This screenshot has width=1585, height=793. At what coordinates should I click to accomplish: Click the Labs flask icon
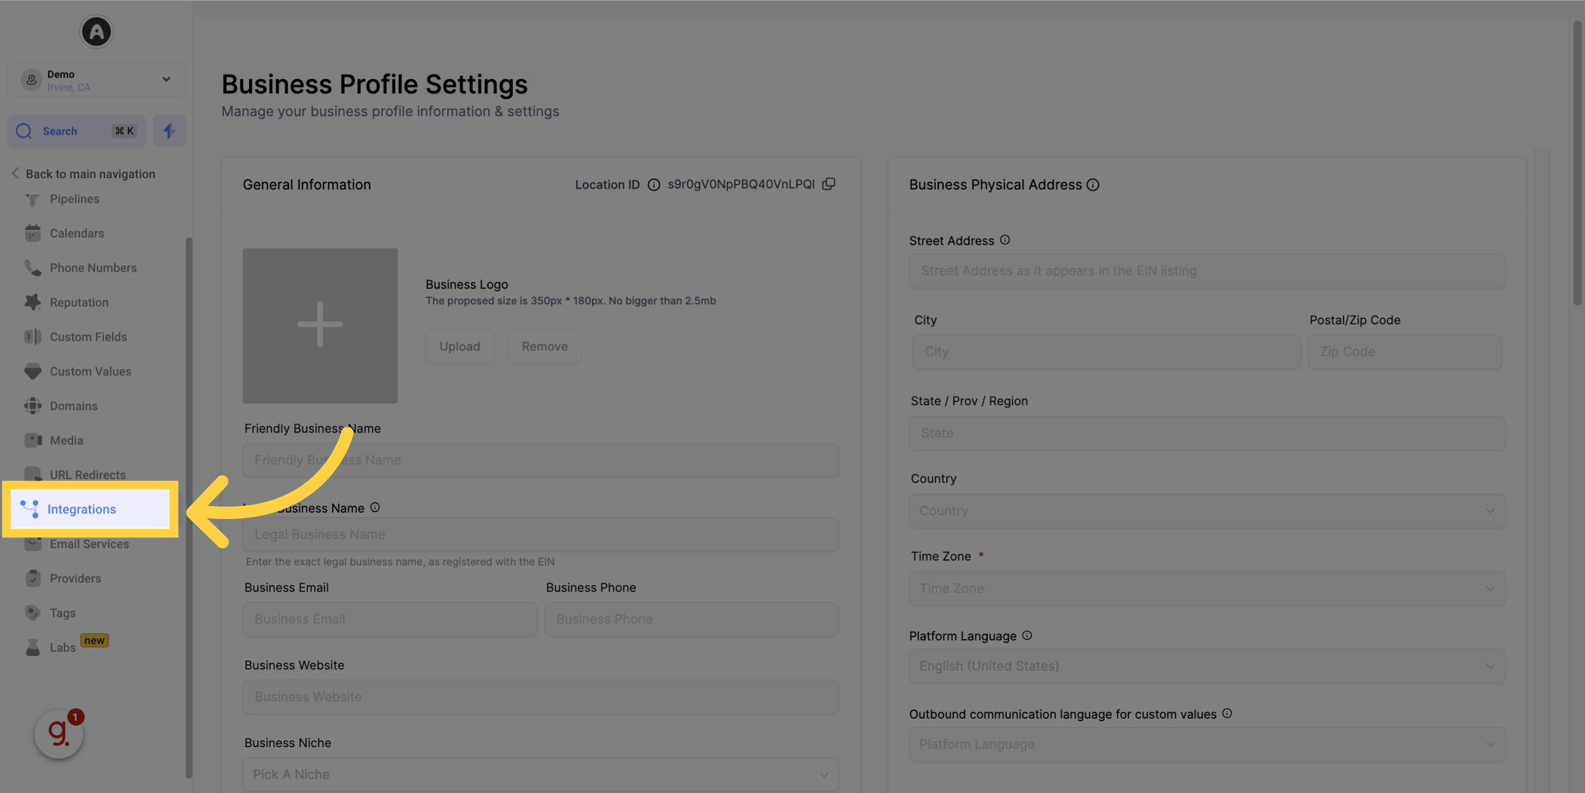tap(32, 647)
